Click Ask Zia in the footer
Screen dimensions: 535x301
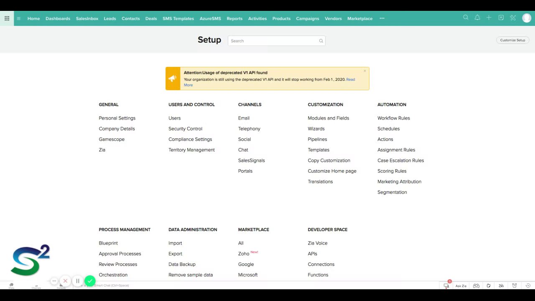461,286
